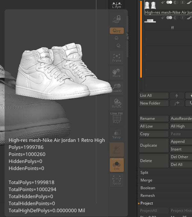The width and height of the screenshot is (192, 217).
Task: Toggle Transp transparency mode
Action: coord(117,134)
